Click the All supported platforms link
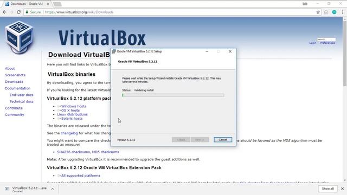The width and height of the screenshot is (347, 195). click(x=81, y=175)
